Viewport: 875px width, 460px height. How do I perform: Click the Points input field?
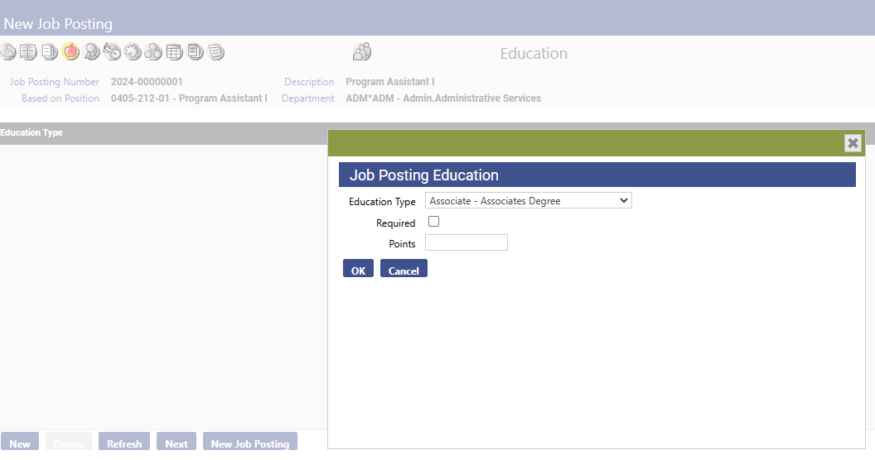click(467, 242)
